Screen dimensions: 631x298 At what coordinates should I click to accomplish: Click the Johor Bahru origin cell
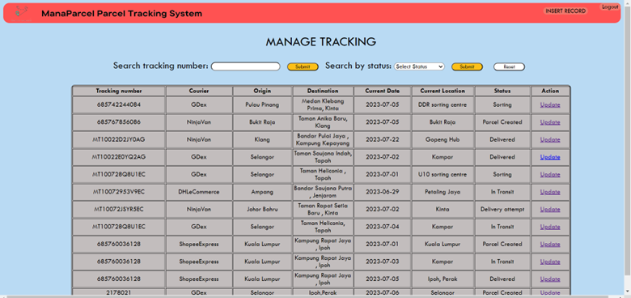(262, 210)
